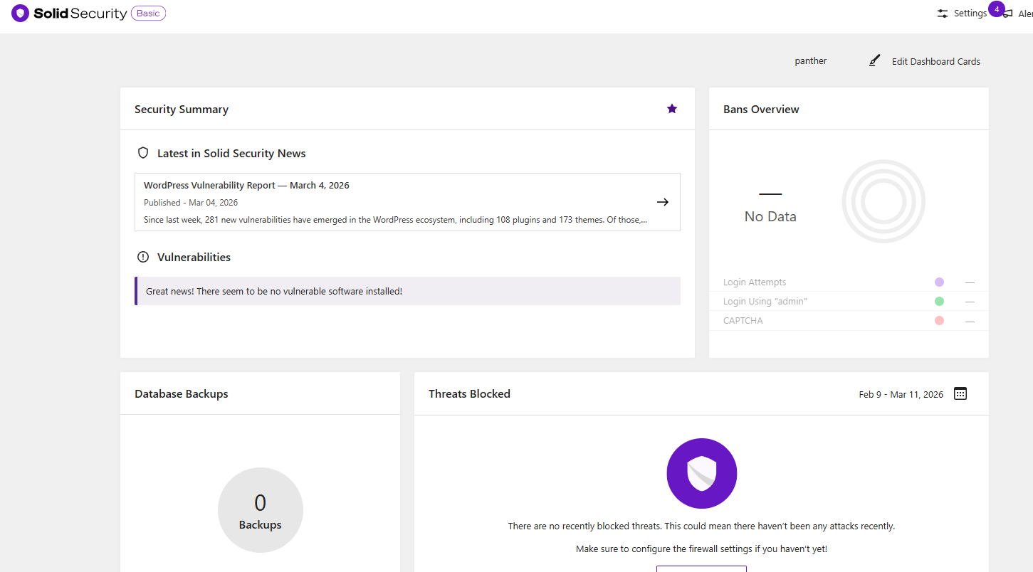Open the Feb 9 - Mar 11 date range
Viewport: 1033px width, 572px height.
[901, 394]
